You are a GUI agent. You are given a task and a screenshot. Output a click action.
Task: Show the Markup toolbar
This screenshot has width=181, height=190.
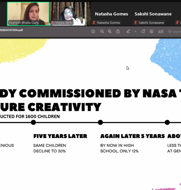[151, 31]
